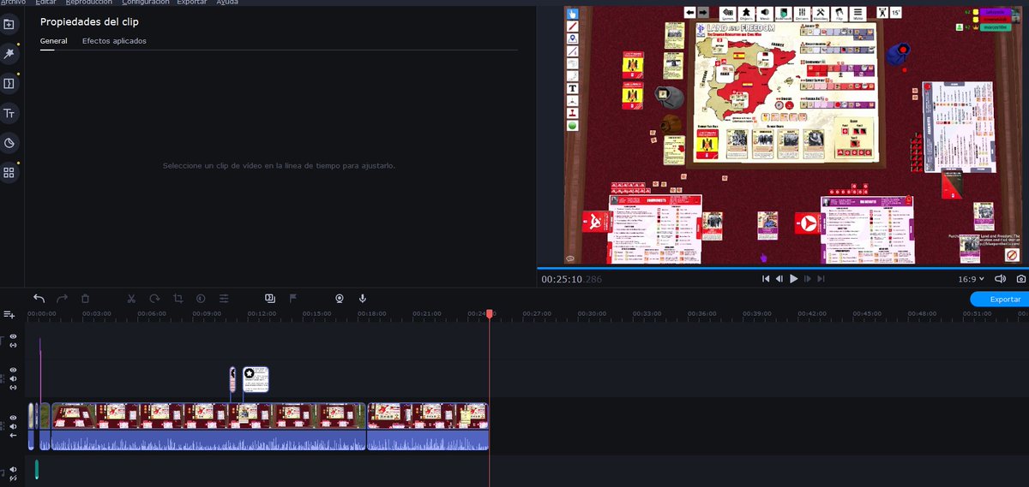Redo the last undone action
1029x487 pixels.
[62, 298]
